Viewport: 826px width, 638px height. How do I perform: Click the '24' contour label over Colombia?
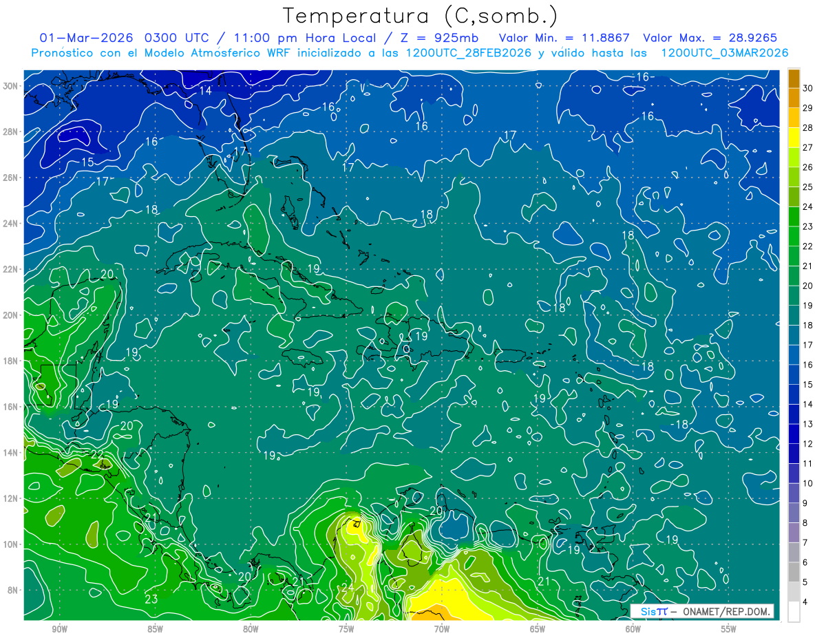tap(348, 588)
